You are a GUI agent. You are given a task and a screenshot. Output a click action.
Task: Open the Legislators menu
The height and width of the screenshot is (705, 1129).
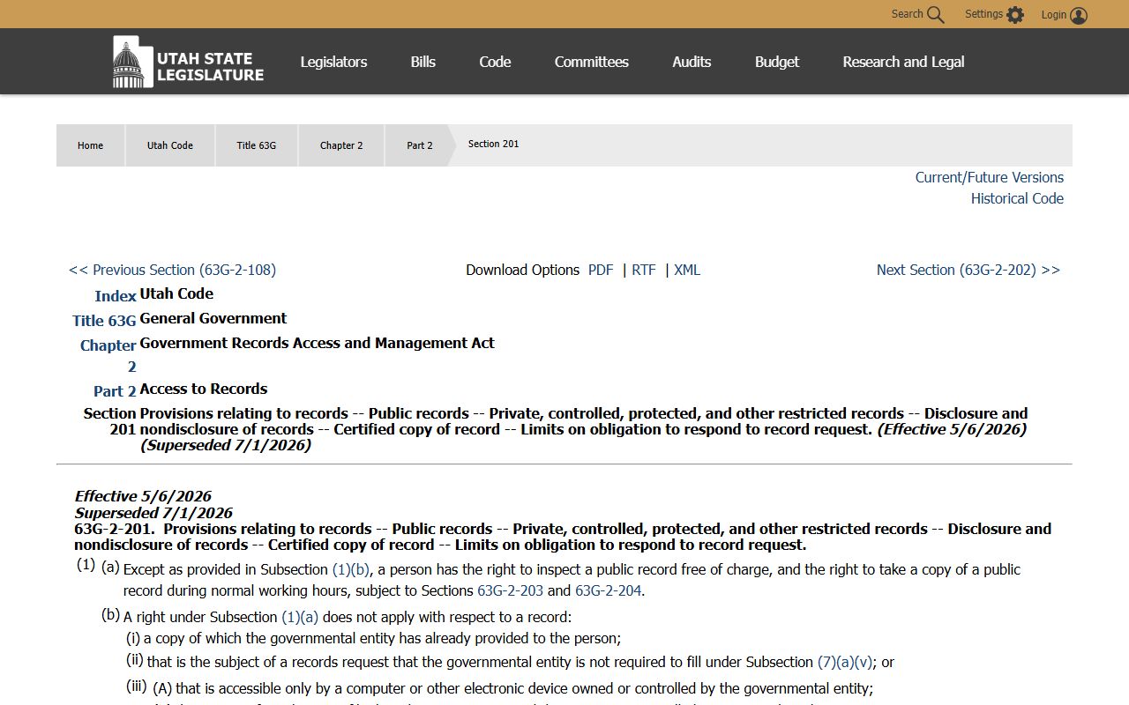click(333, 62)
